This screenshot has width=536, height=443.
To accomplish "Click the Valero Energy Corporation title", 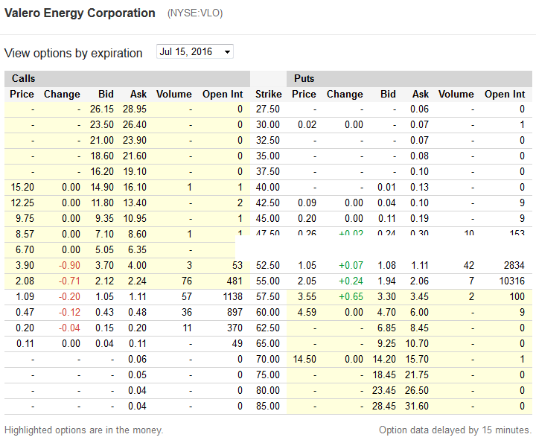I will click(x=80, y=13).
